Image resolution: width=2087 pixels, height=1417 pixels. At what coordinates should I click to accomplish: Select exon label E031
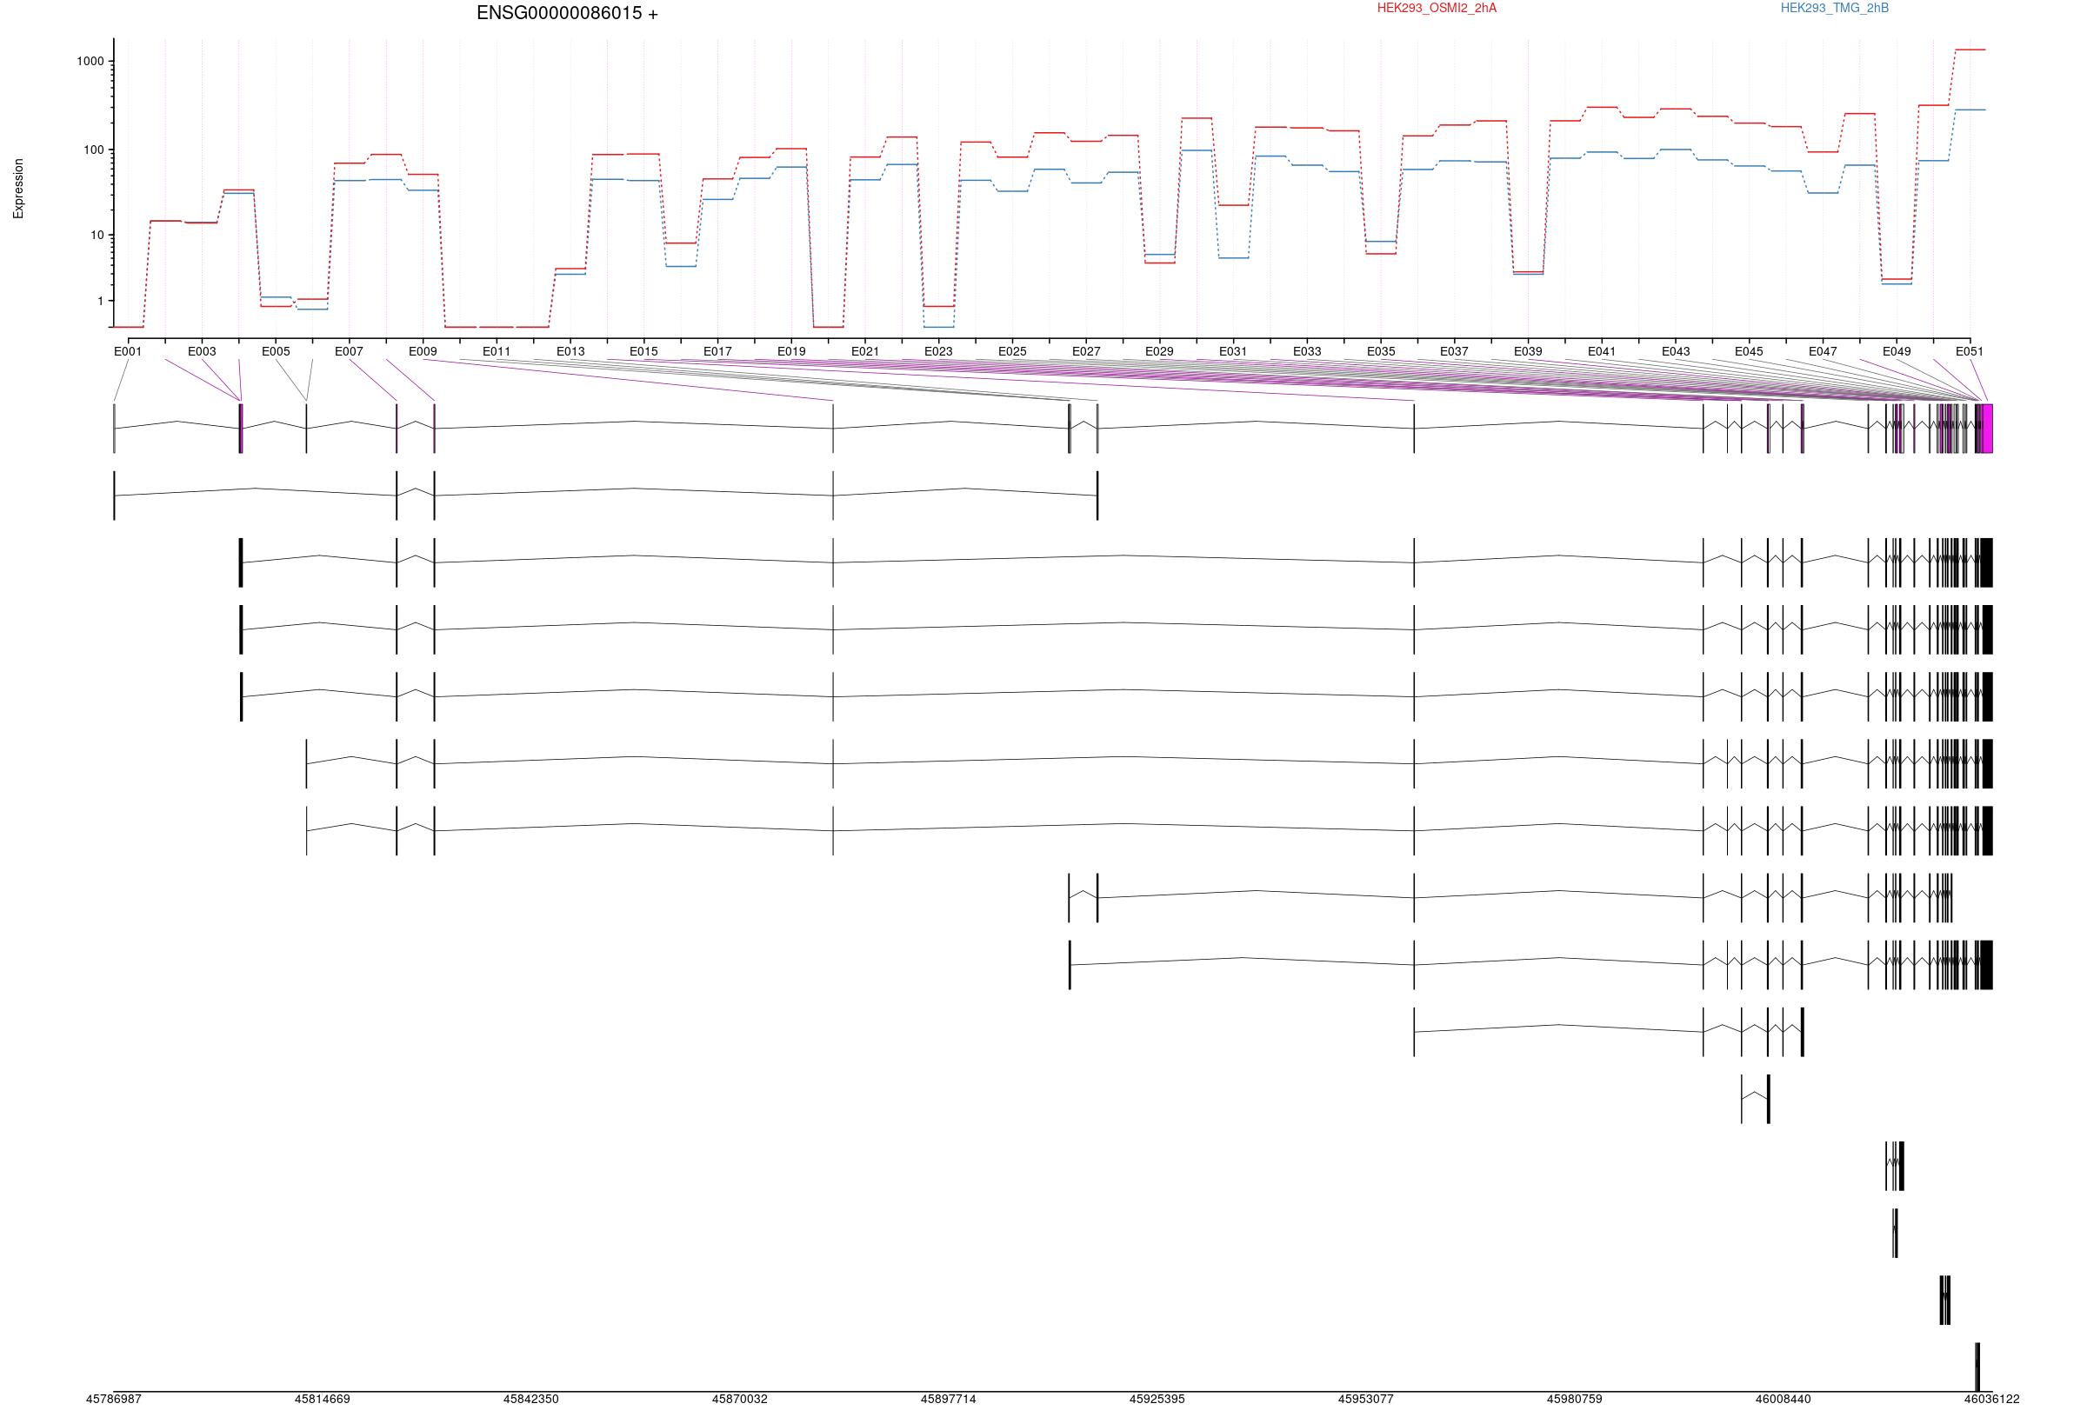[1233, 352]
